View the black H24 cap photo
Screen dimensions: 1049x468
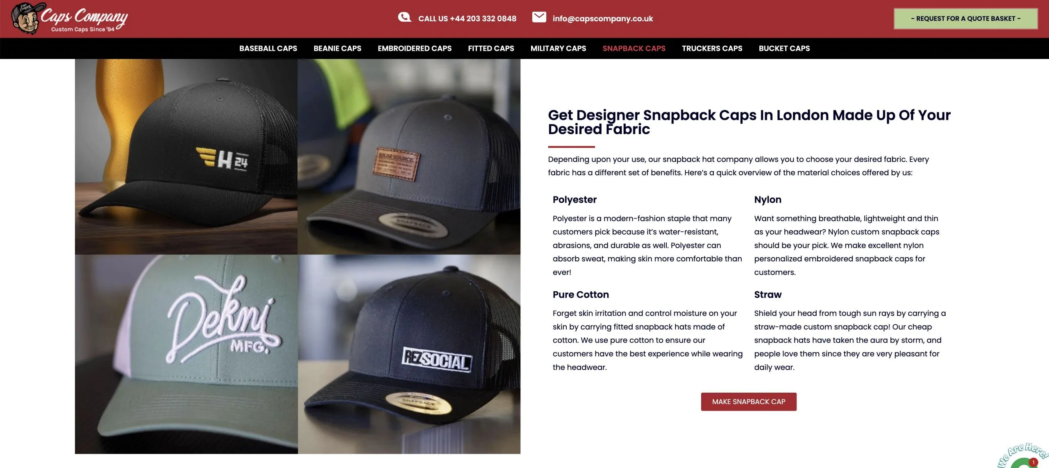tap(186, 156)
